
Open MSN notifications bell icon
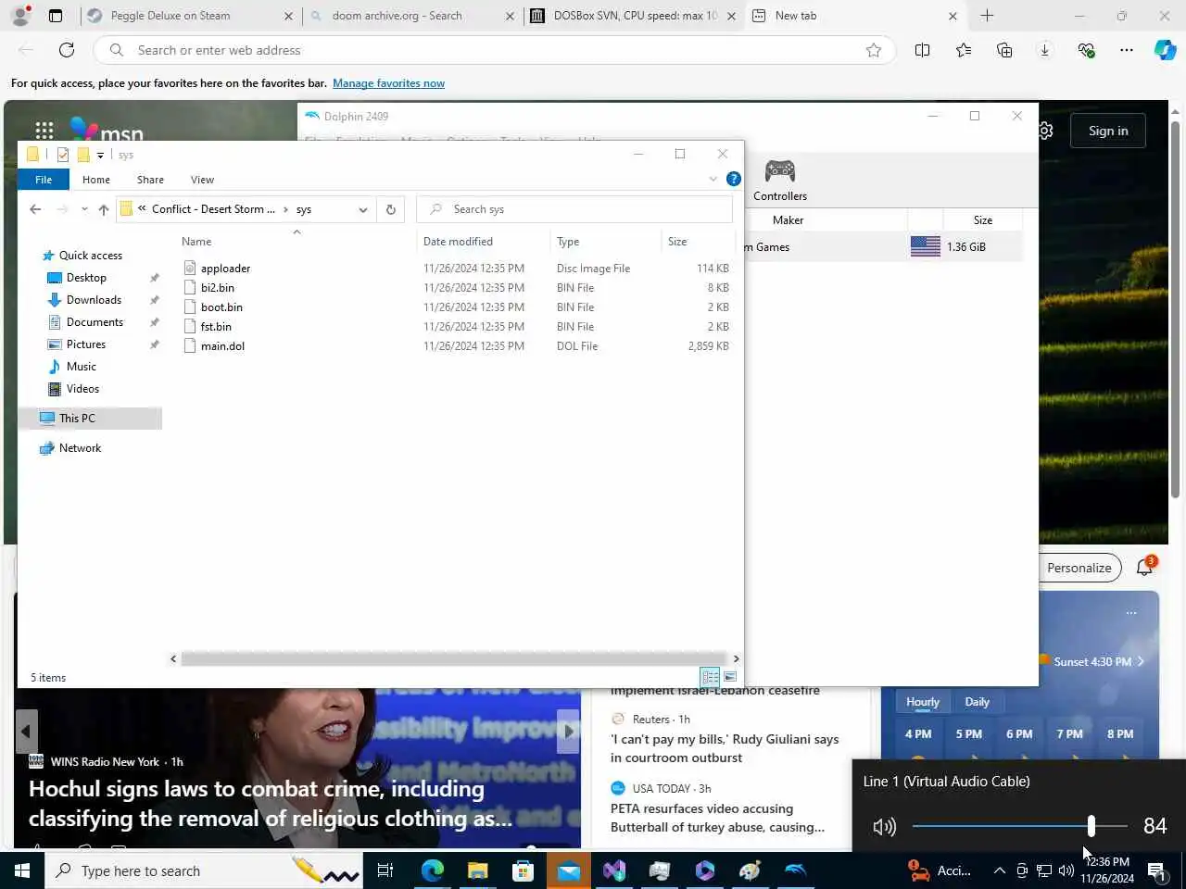point(1145,567)
